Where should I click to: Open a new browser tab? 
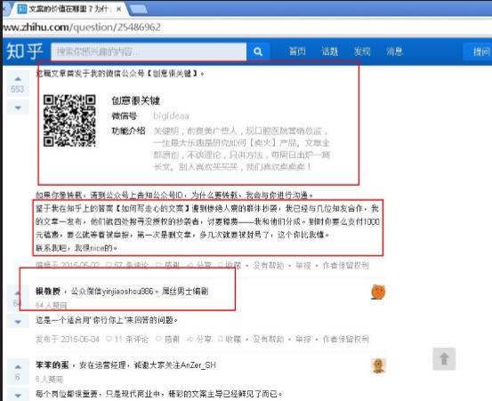point(138,10)
